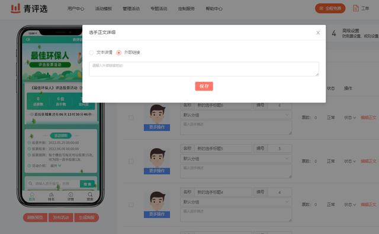Tap the green 活动规则 pill in phone preview
The width and height of the screenshot is (379, 234).
(60, 136)
